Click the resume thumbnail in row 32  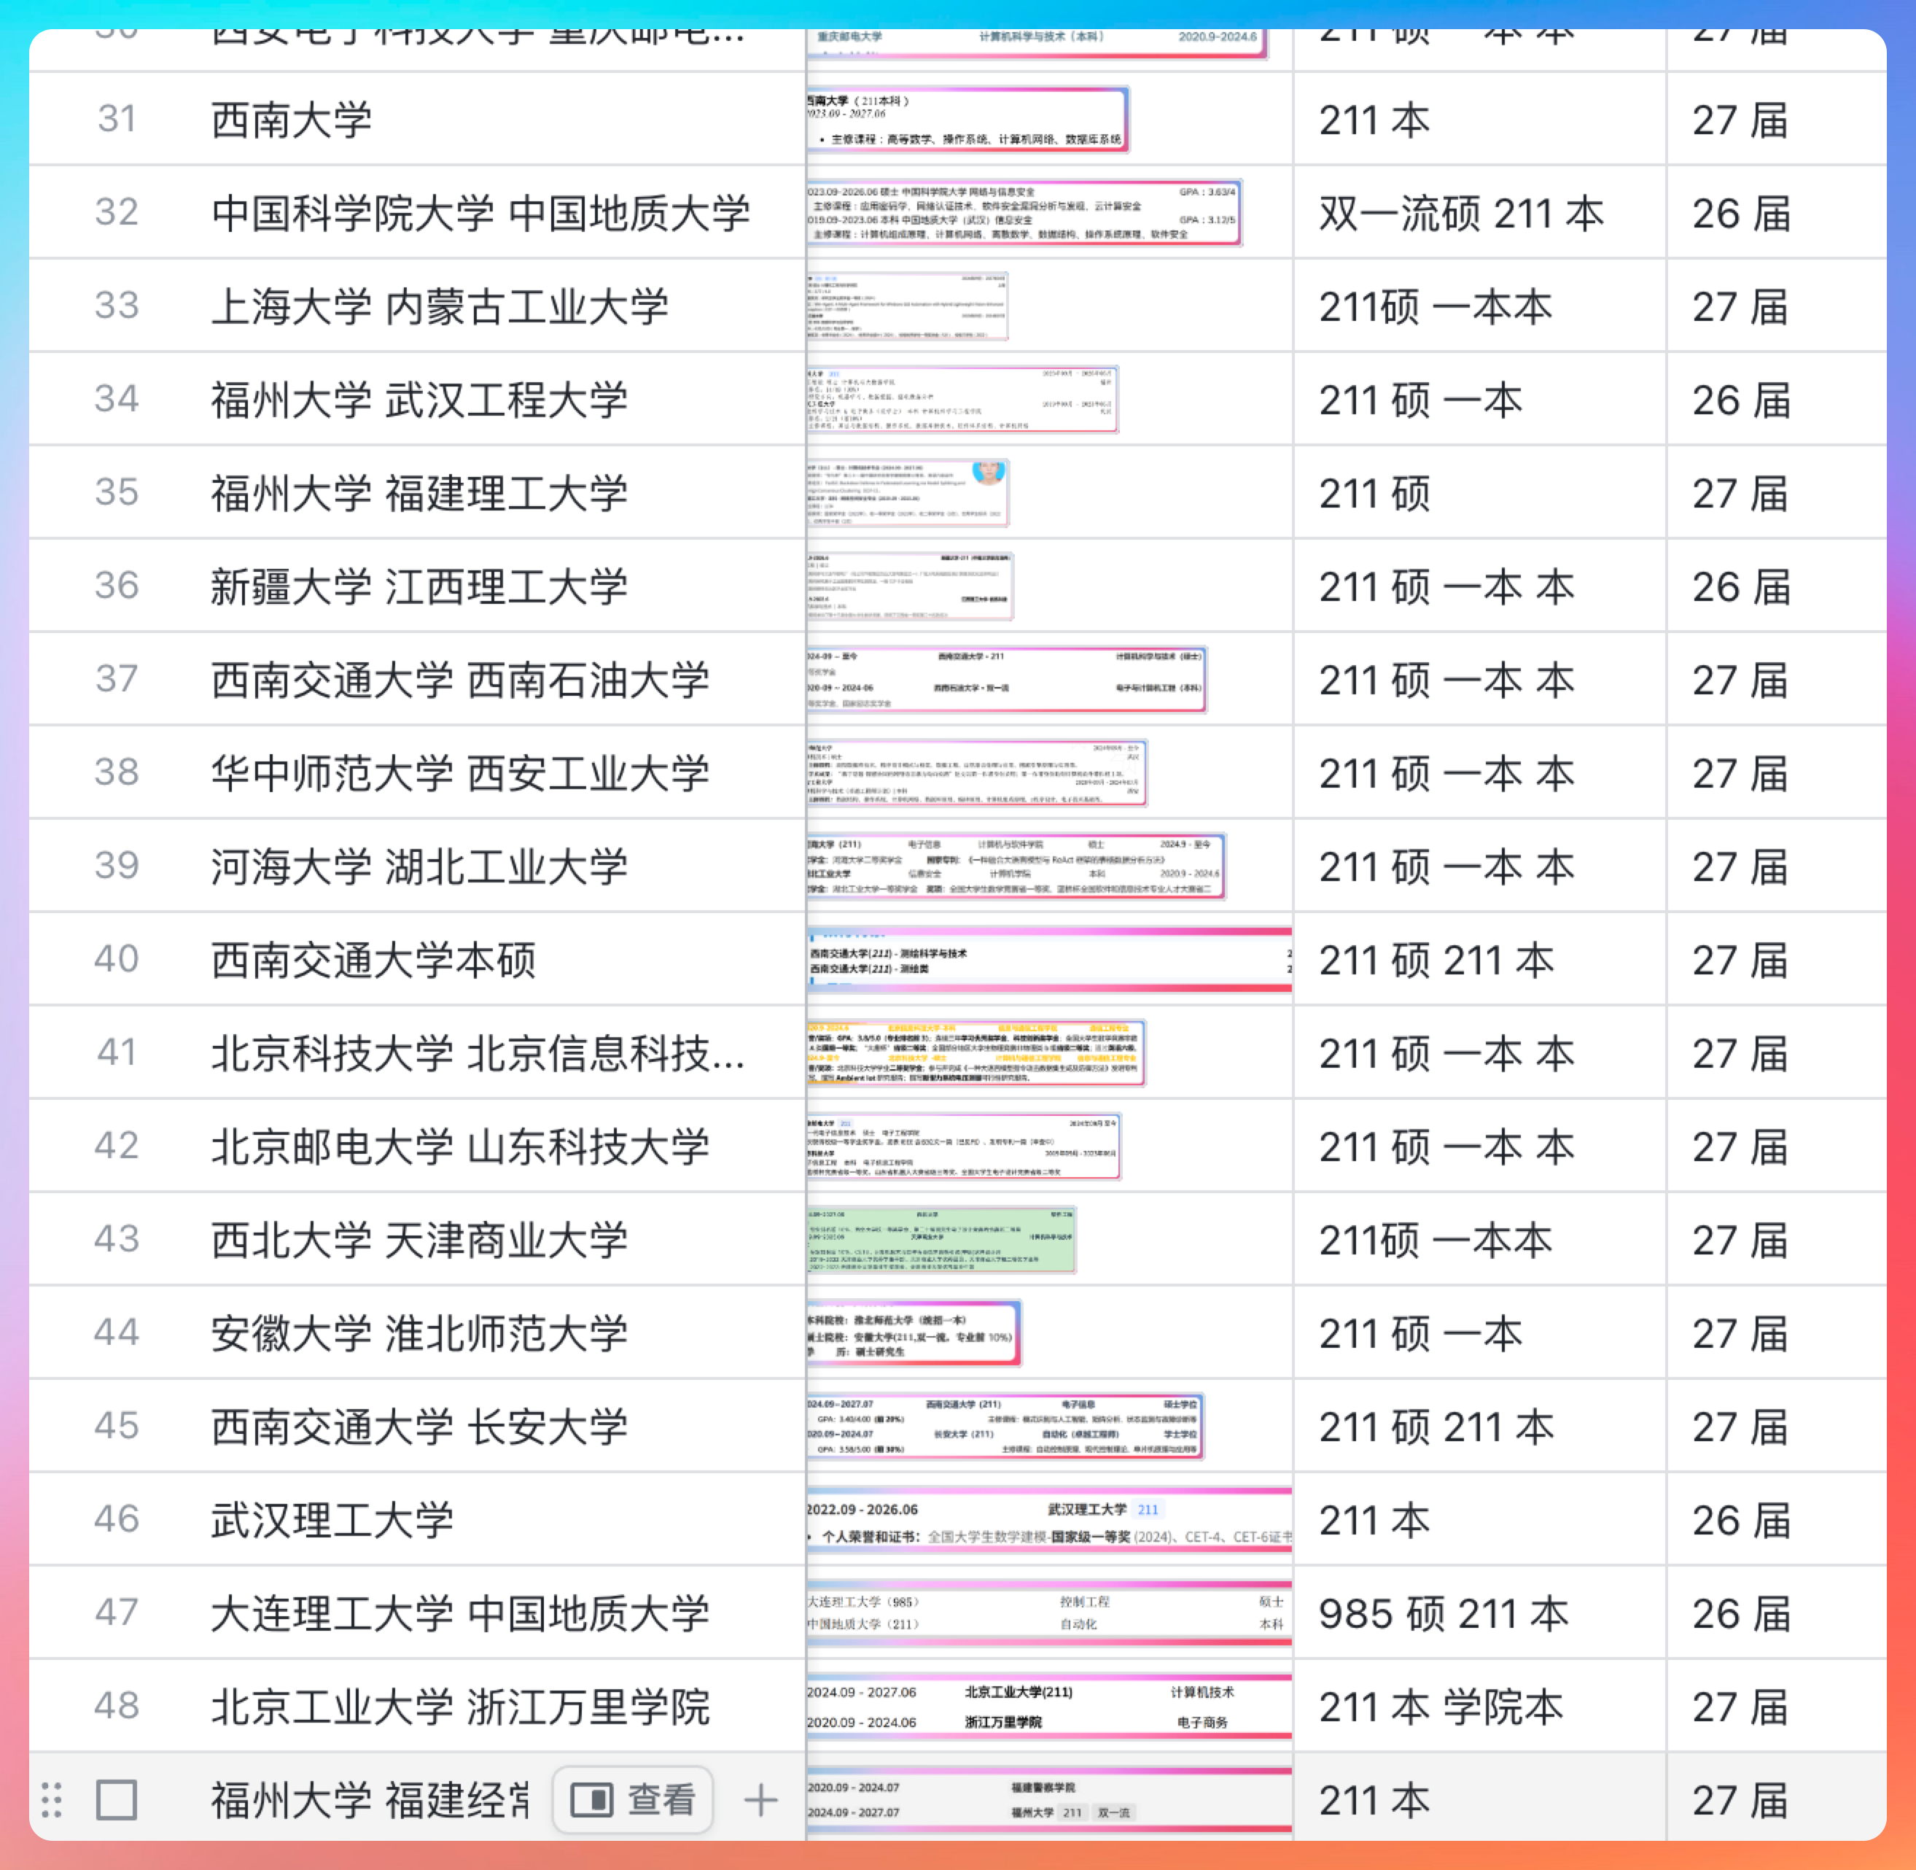click(1024, 213)
